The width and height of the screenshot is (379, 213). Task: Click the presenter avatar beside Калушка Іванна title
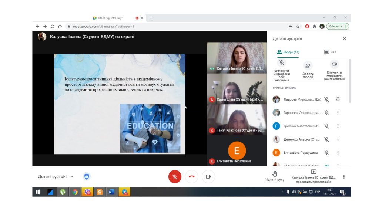tap(42, 37)
